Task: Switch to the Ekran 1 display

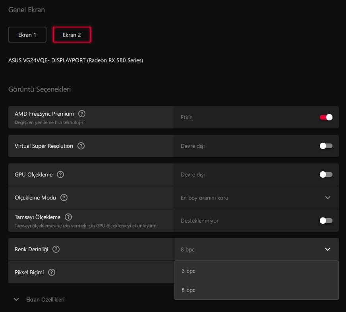Action: (27, 35)
